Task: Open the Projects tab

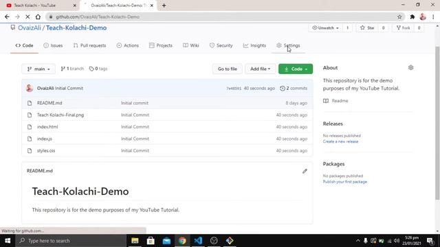Action: tap(161, 45)
